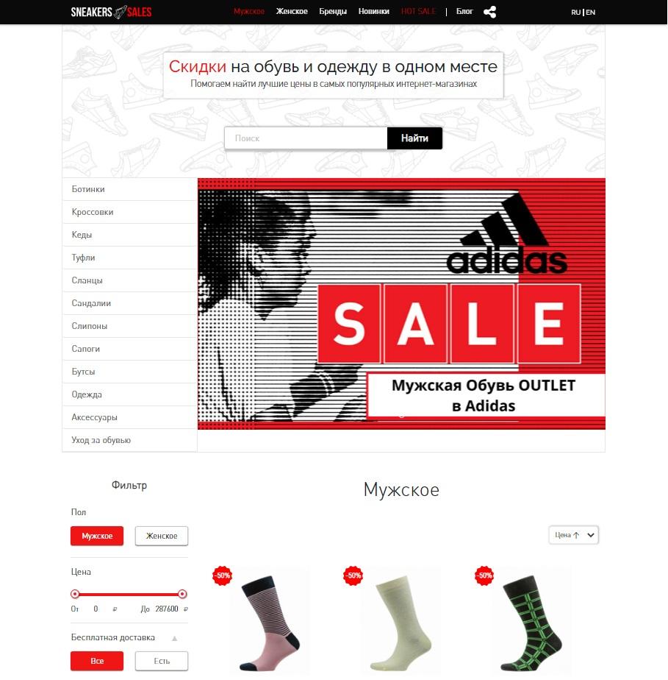Viewport: 668px width, 680px height.
Task: Toggle free delivery filter to Есть
Action: pos(162,661)
